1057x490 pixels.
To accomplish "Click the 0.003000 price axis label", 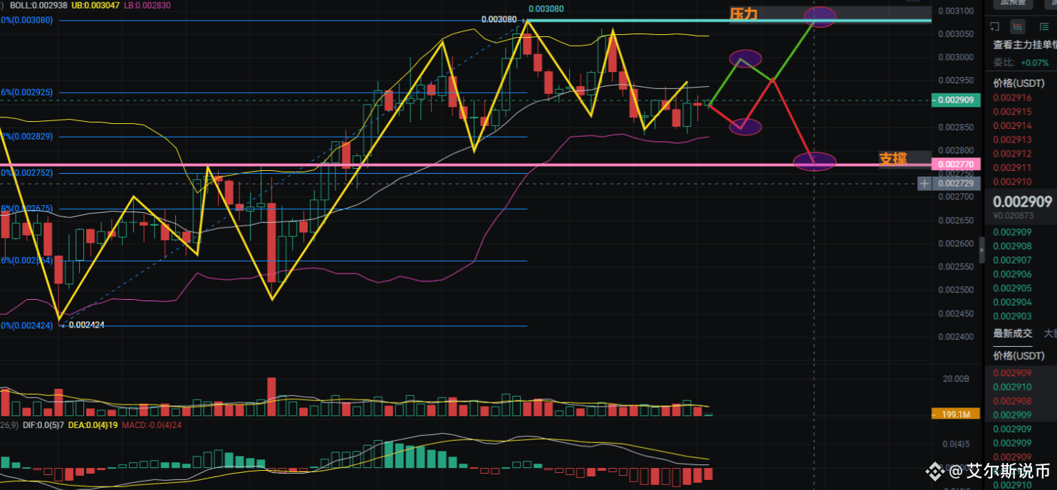I will pyautogui.click(x=957, y=57).
